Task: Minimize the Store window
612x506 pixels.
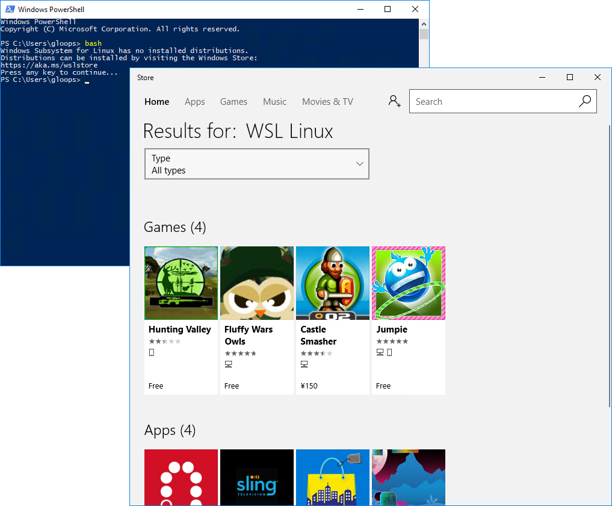Action: (x=542, y=77)
